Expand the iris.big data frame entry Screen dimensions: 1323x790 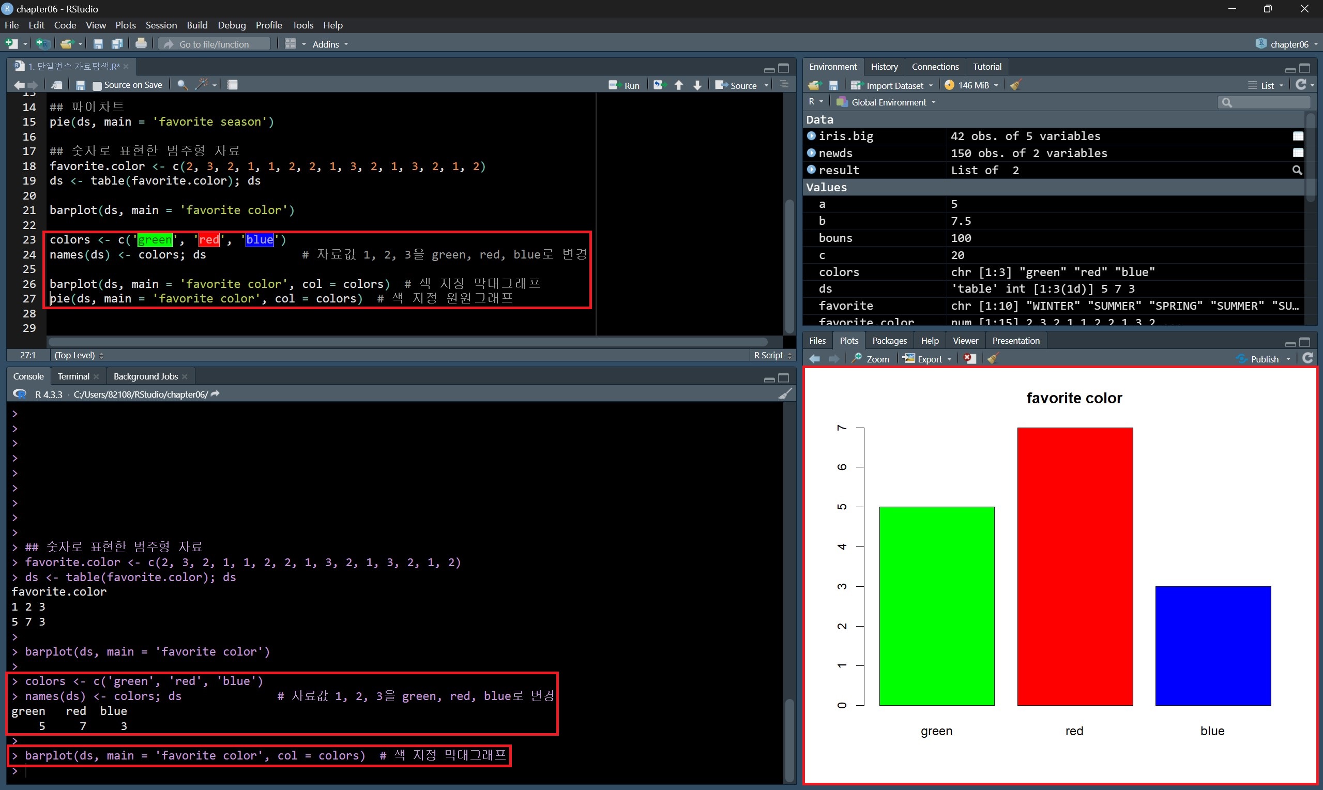811,136
